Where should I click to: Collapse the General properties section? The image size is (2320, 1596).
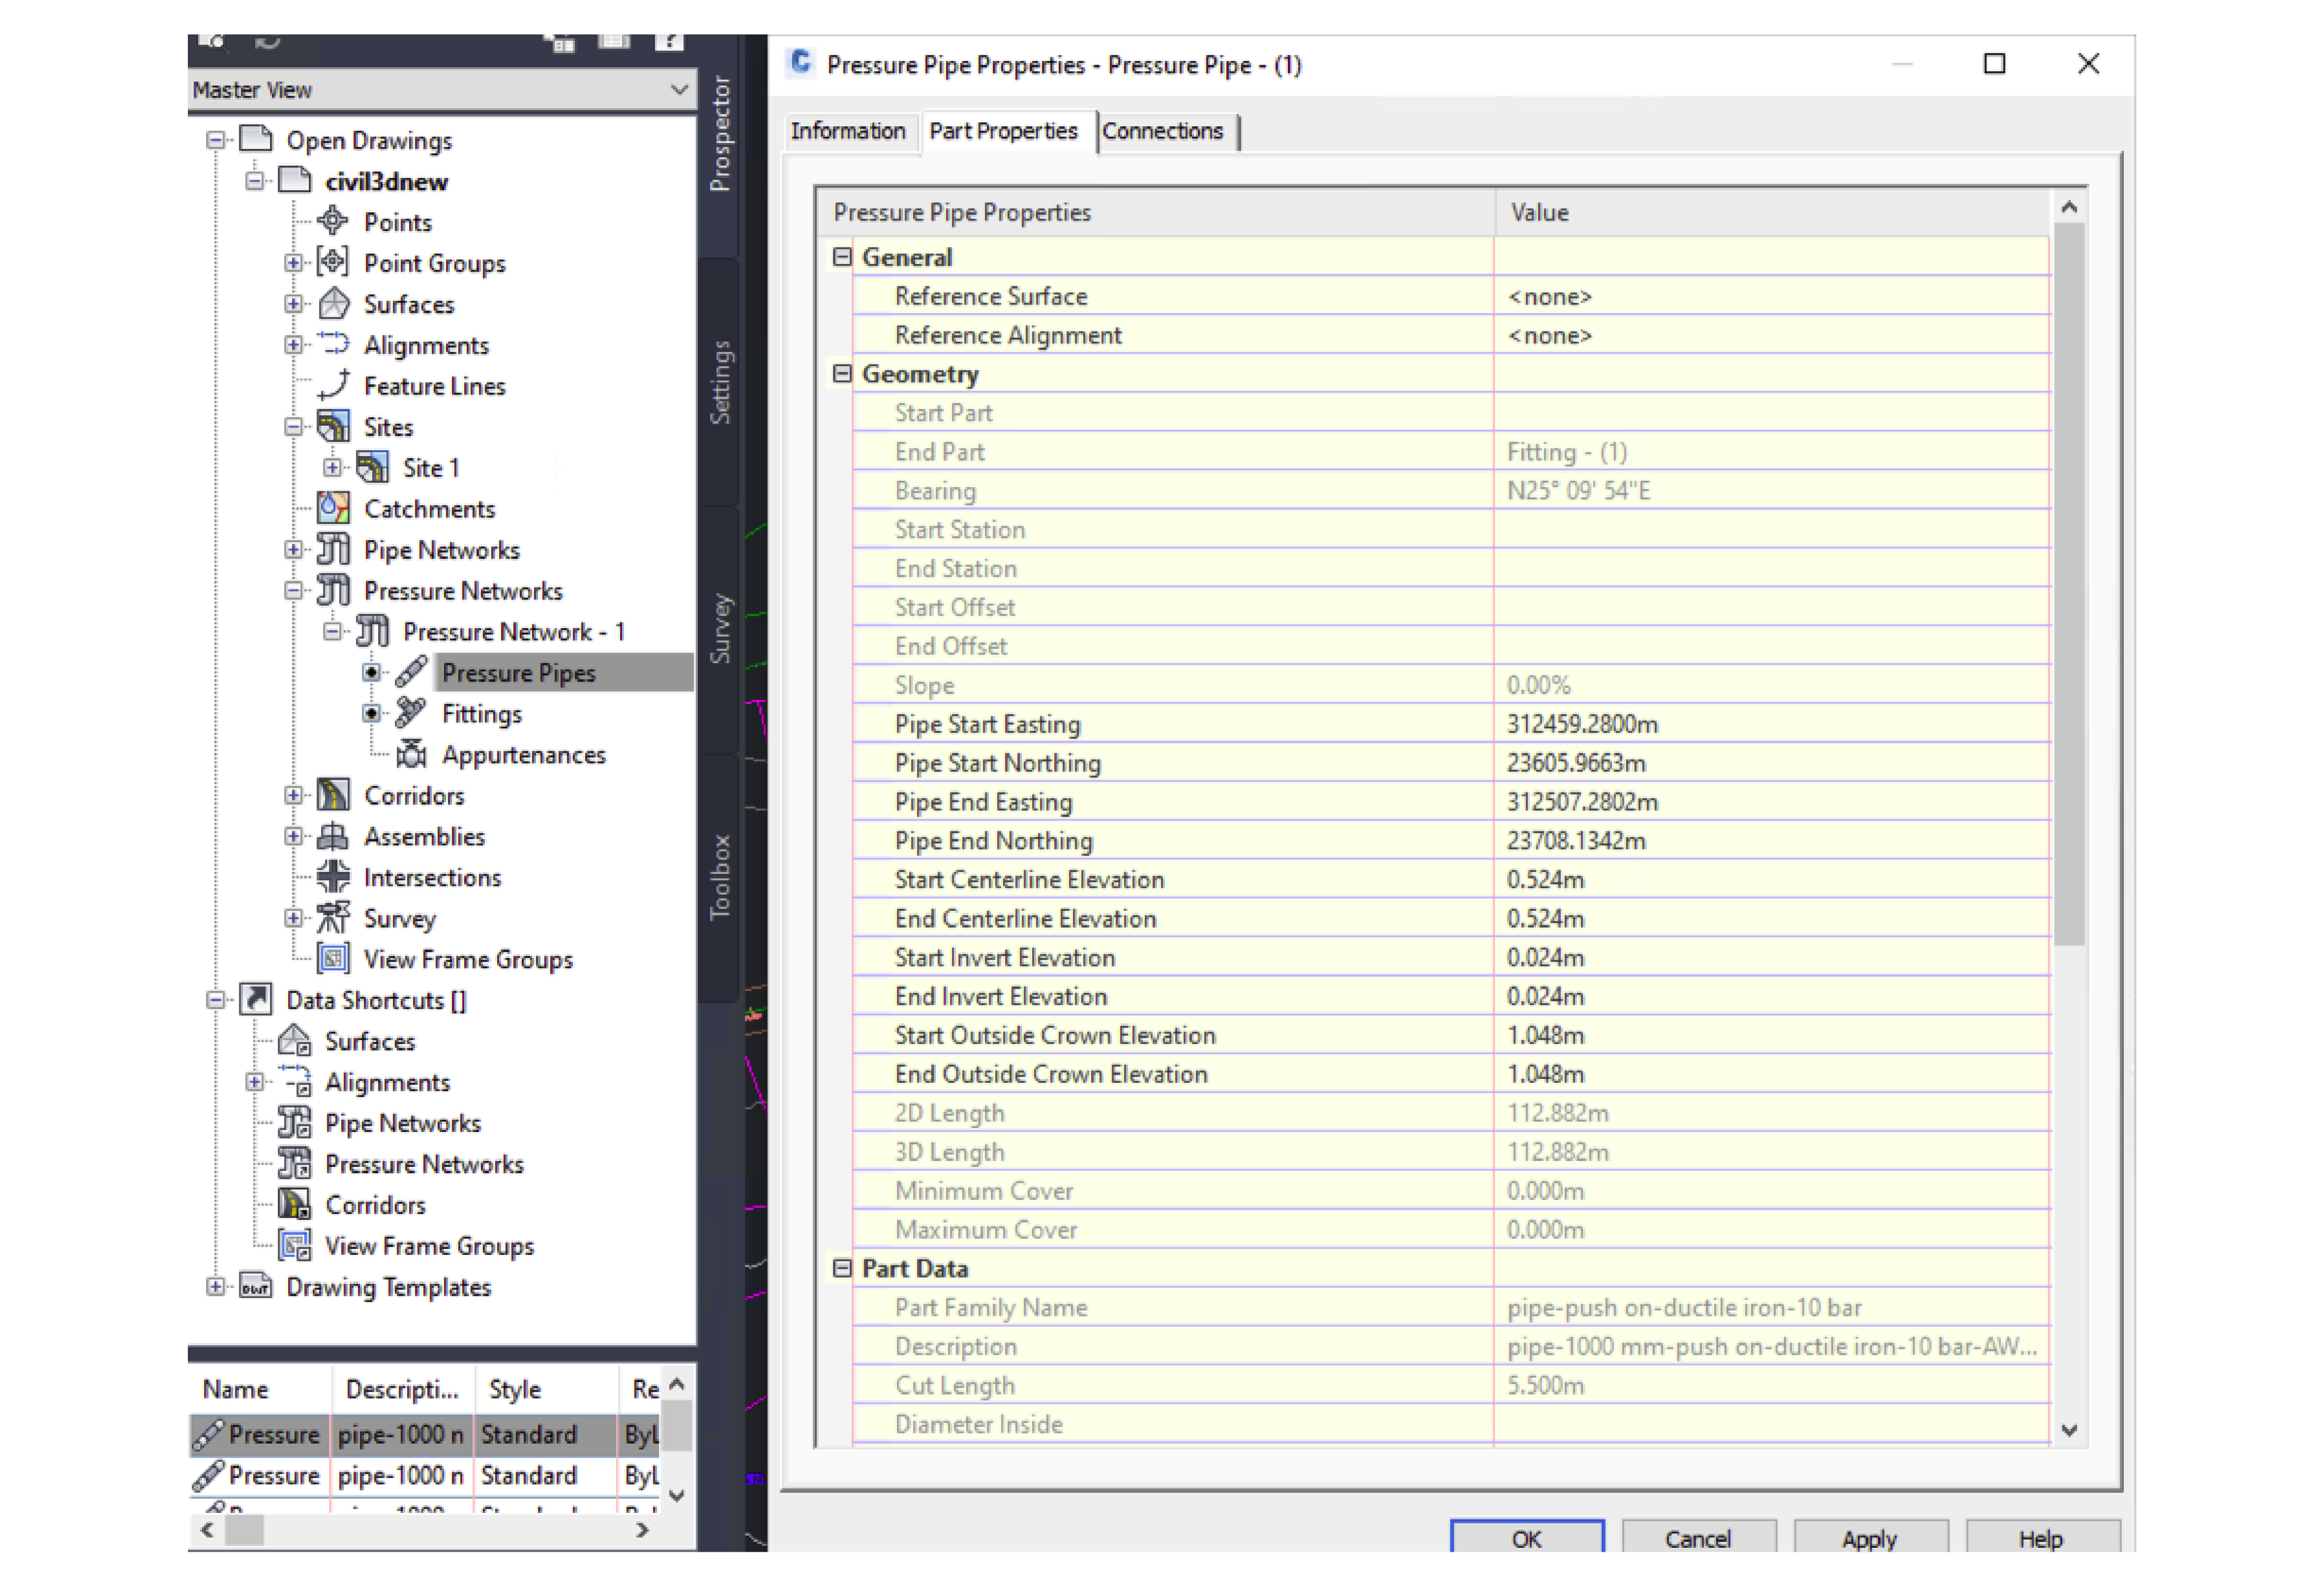(841, 257)
